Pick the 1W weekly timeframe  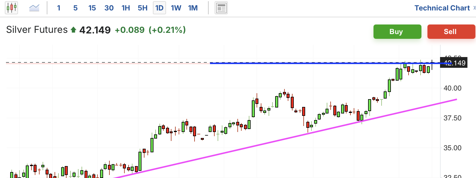176,8
